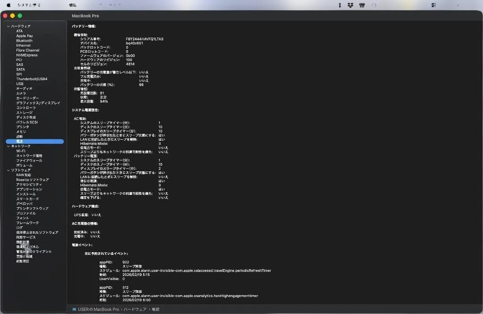The height and width of the screenshot is (314, 483).
Task: Collapse the ハードウェア section
Action: pyautogui.click(x=8, y=26)
